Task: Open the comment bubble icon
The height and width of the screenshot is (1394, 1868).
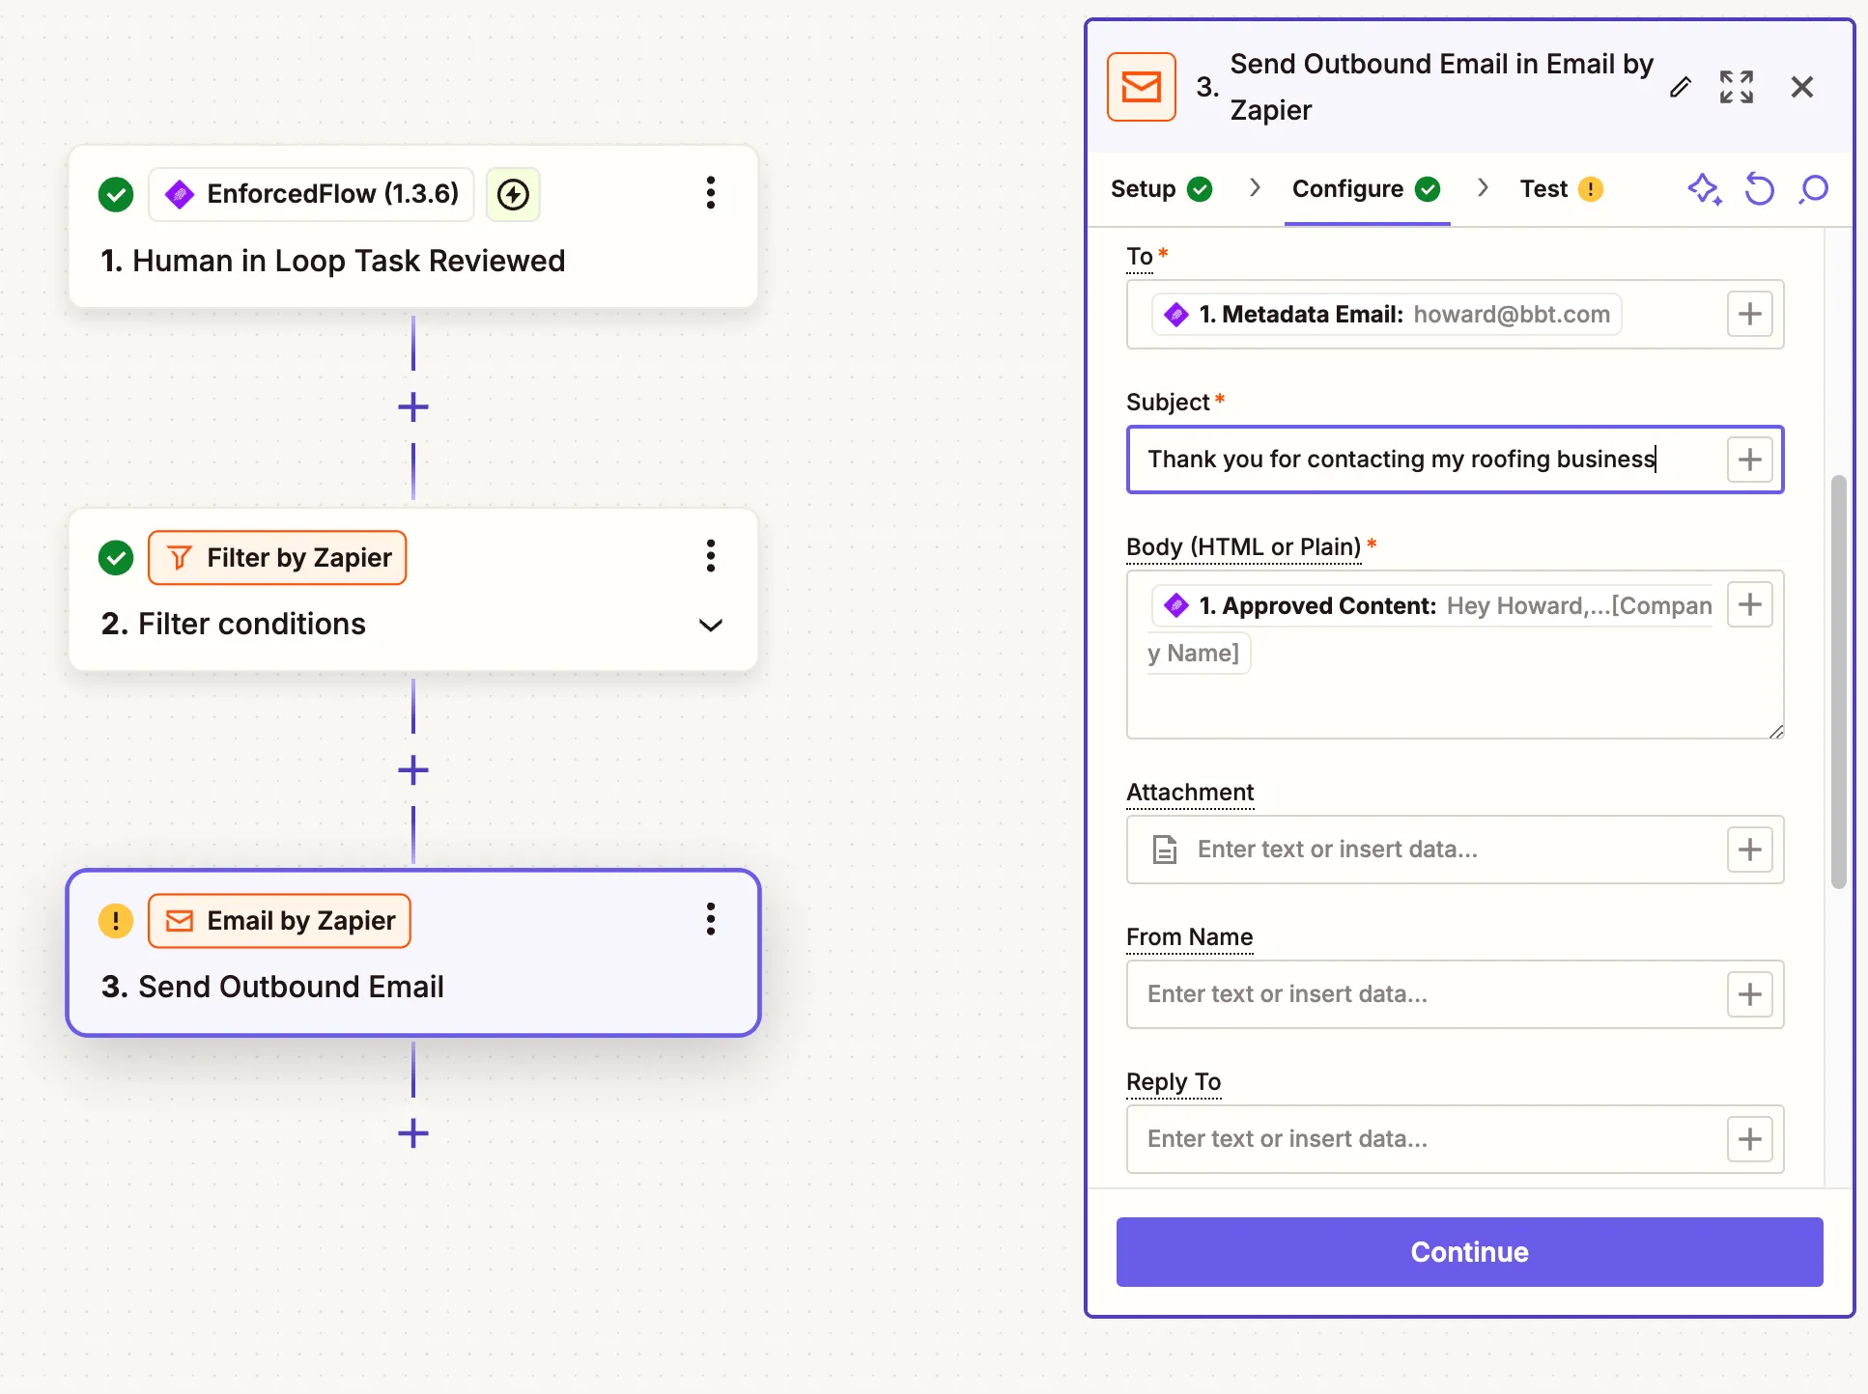Action: [1814, 189]
